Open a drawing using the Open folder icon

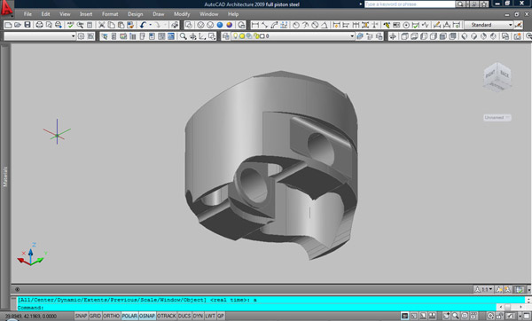pos(18,25)
